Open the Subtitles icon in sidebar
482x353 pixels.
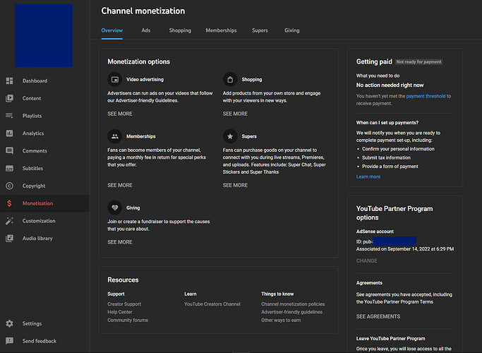(x=9, y=169)
